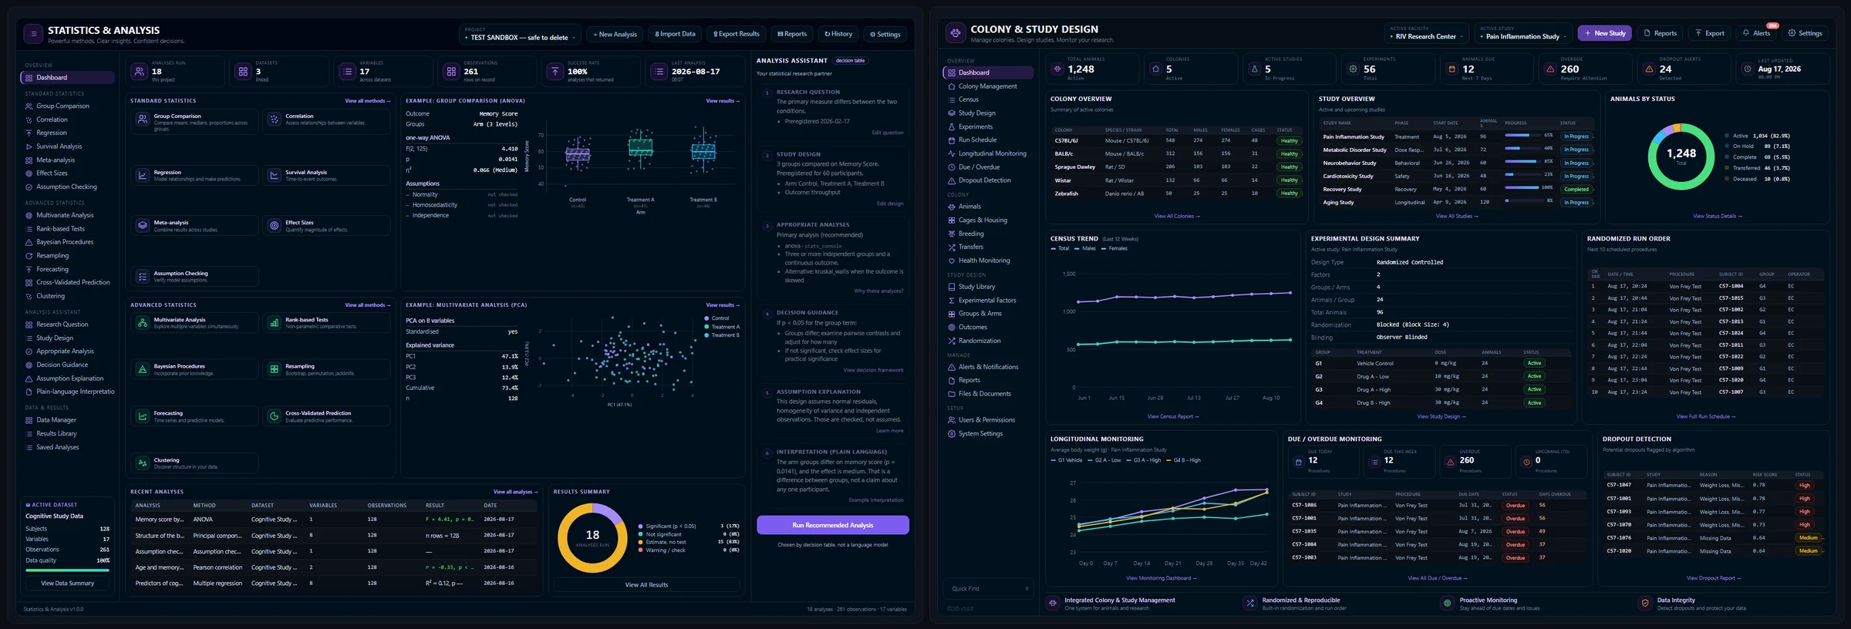Open Files & Documents sidebar item
The image size is (1851, 629).
pyautogui.click(x=984, y=394)
